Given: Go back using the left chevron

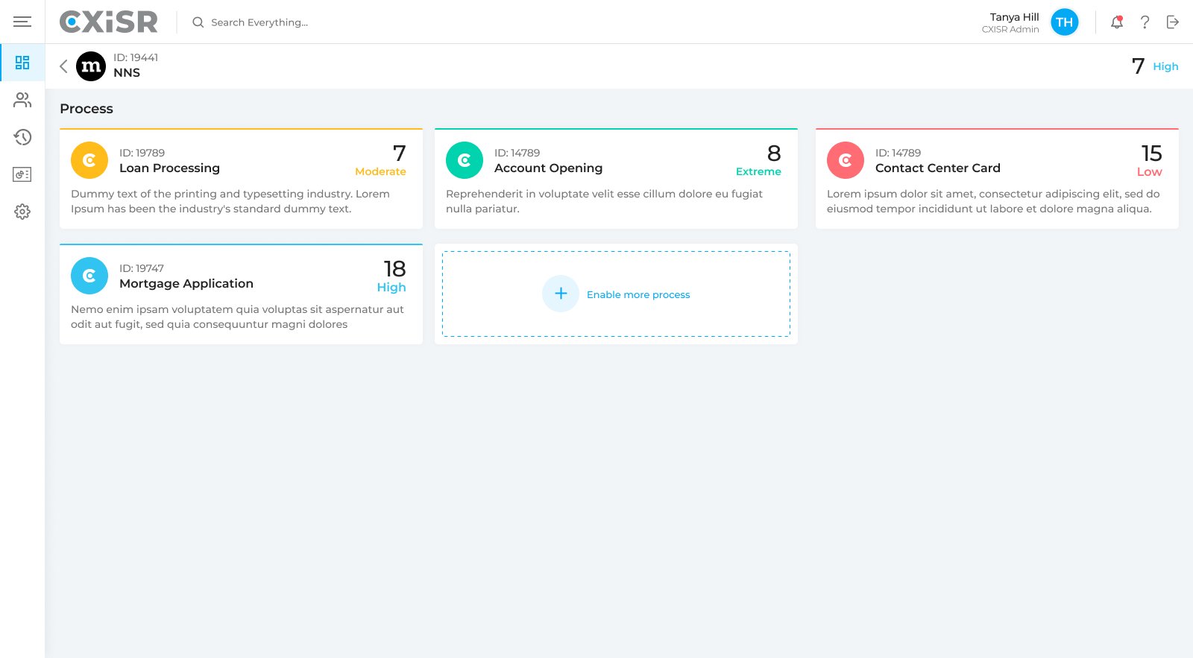Looking at the screenshot, I should pos(63,66).
